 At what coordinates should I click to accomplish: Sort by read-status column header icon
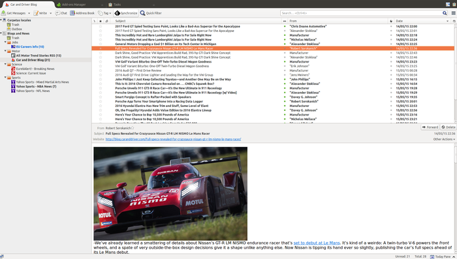click(x=285, y=21)
